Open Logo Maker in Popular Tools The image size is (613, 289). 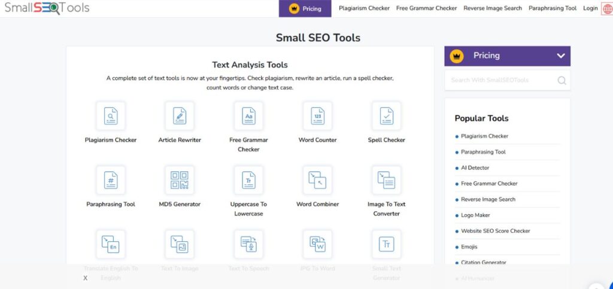(x=475, y=215)
